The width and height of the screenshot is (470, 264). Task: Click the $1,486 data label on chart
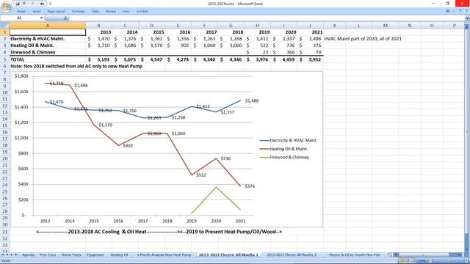252,101
